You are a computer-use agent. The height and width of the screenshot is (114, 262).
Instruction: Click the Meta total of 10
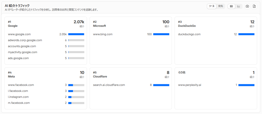click(82, 73)
